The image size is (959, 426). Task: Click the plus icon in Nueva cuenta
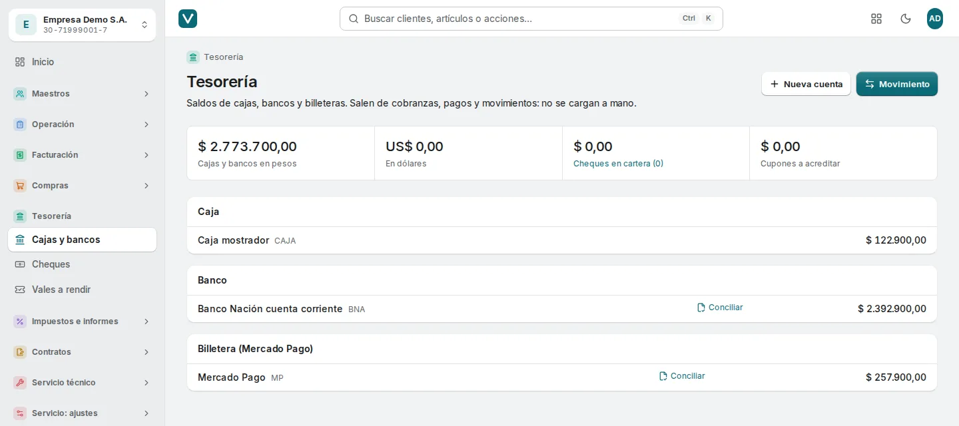click(775, 84)
